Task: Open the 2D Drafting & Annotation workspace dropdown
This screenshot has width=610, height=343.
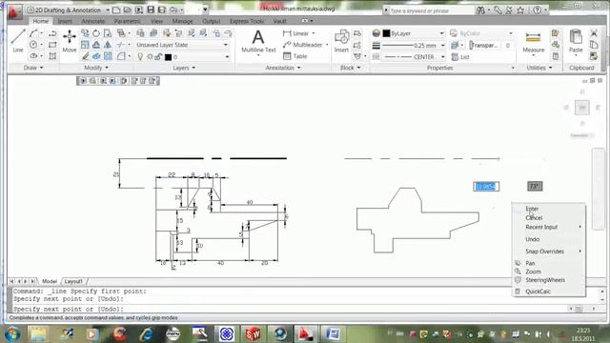Action: coord(69,10)
